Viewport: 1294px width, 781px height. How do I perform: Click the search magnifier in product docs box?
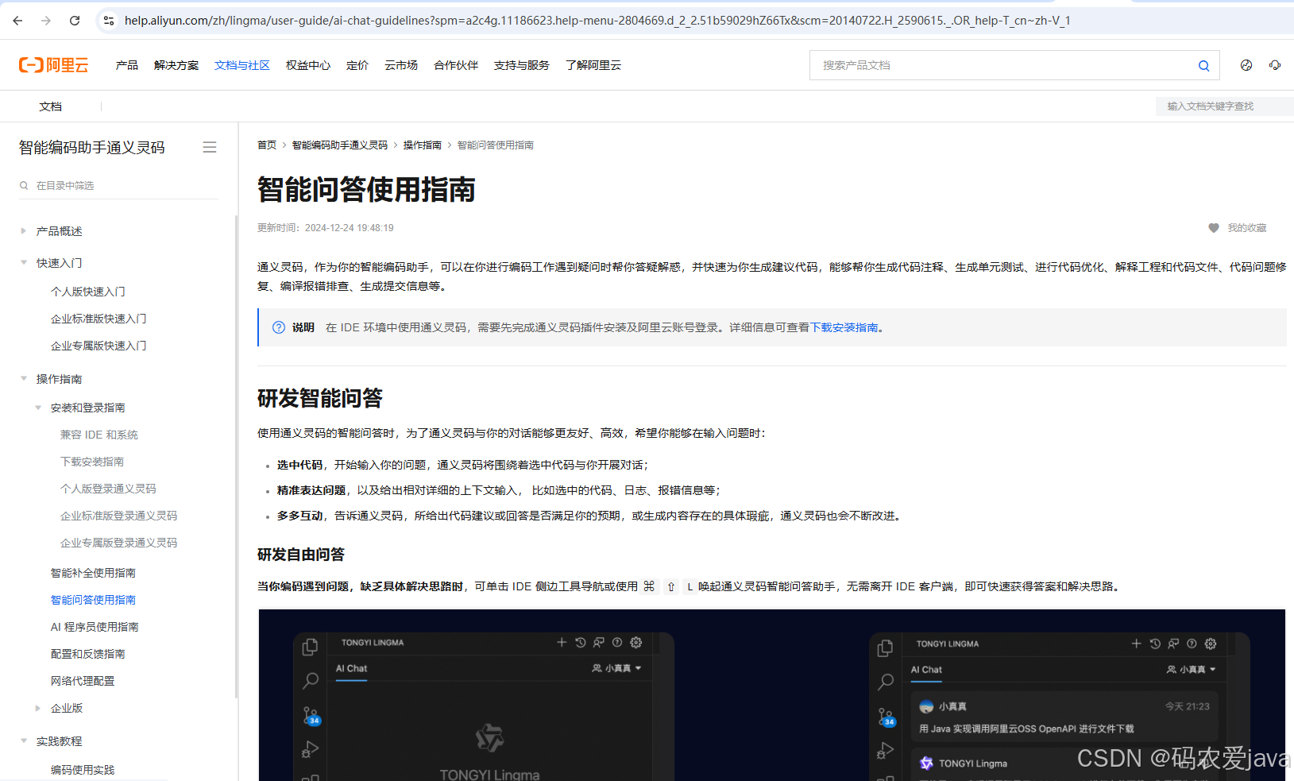click(x=1203, y=66)
